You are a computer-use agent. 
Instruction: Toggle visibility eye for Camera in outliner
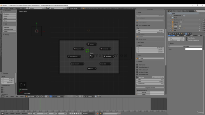pos(200,22)
